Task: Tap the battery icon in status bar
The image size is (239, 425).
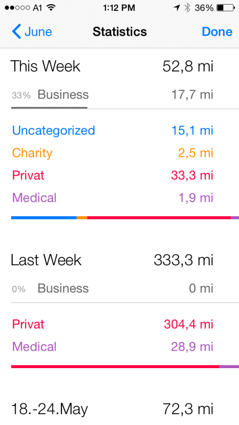Action: click(x=225, y=8)
